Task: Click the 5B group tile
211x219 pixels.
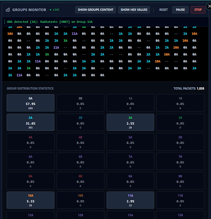Action: pyautogui.click(x=180, y=142)
